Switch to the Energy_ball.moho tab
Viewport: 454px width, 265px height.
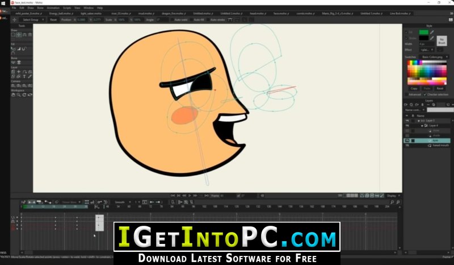[x=60, y=13]
